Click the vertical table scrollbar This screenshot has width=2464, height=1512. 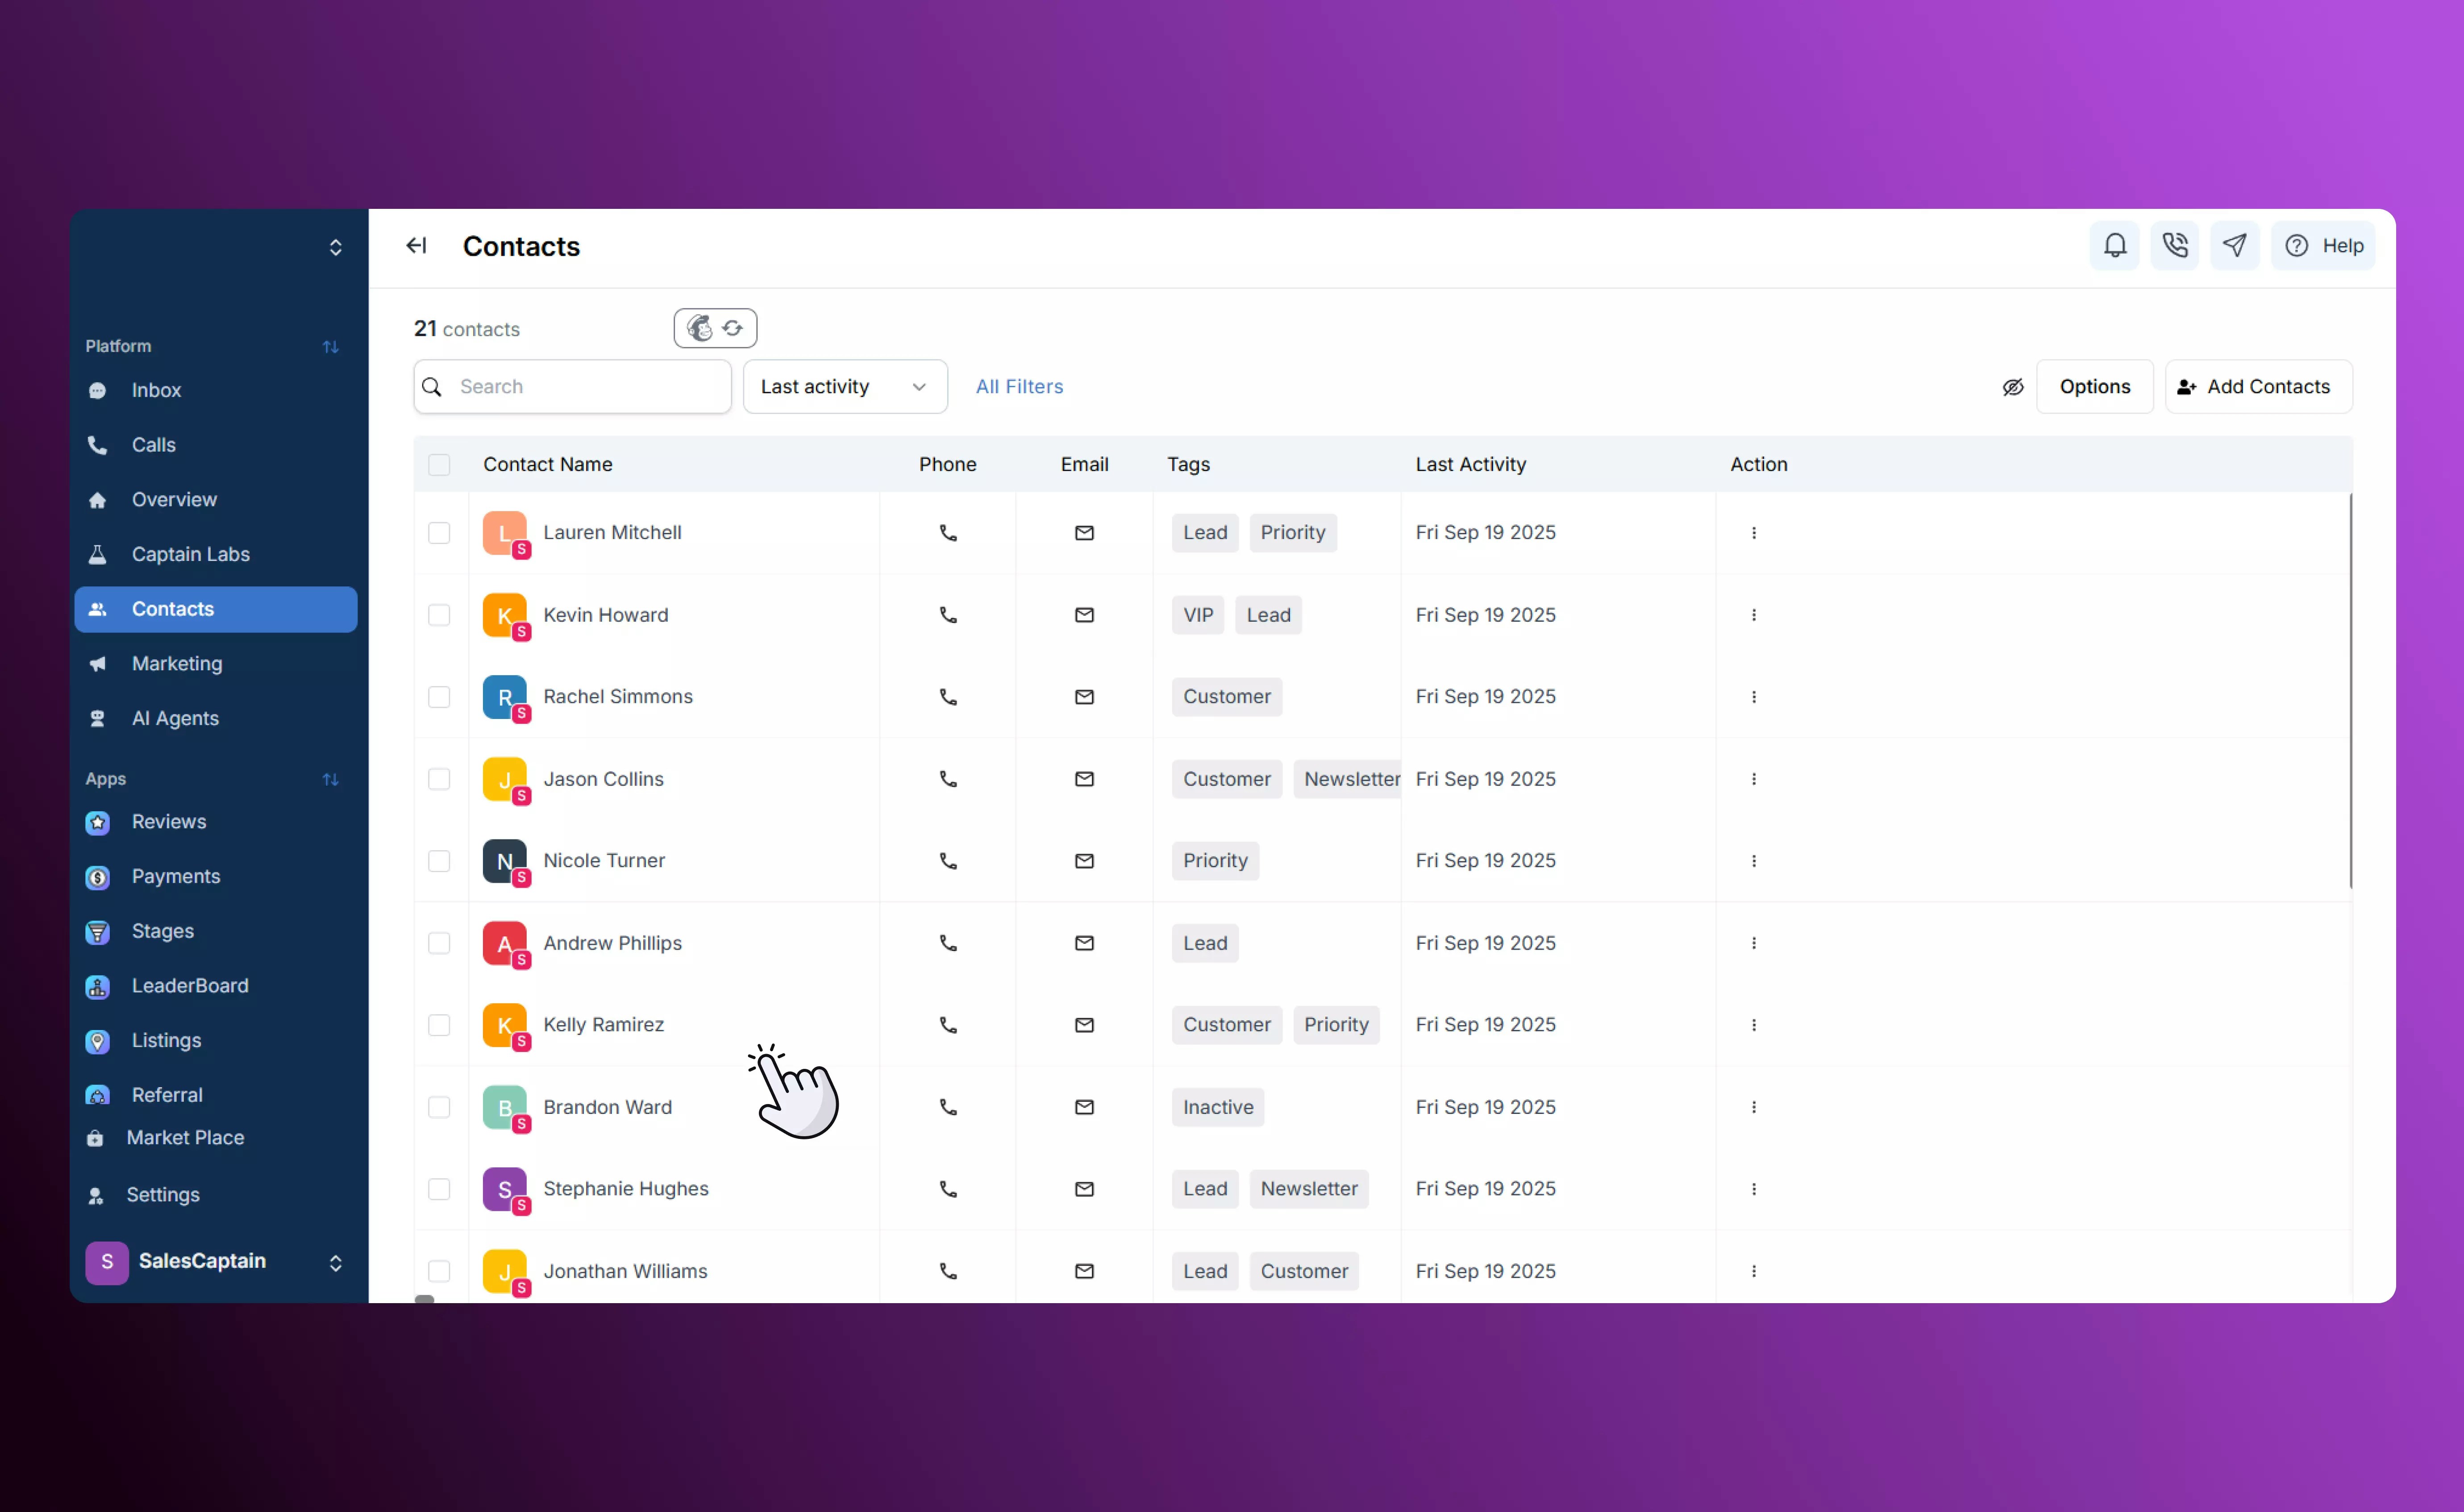tap(2350, 690)
